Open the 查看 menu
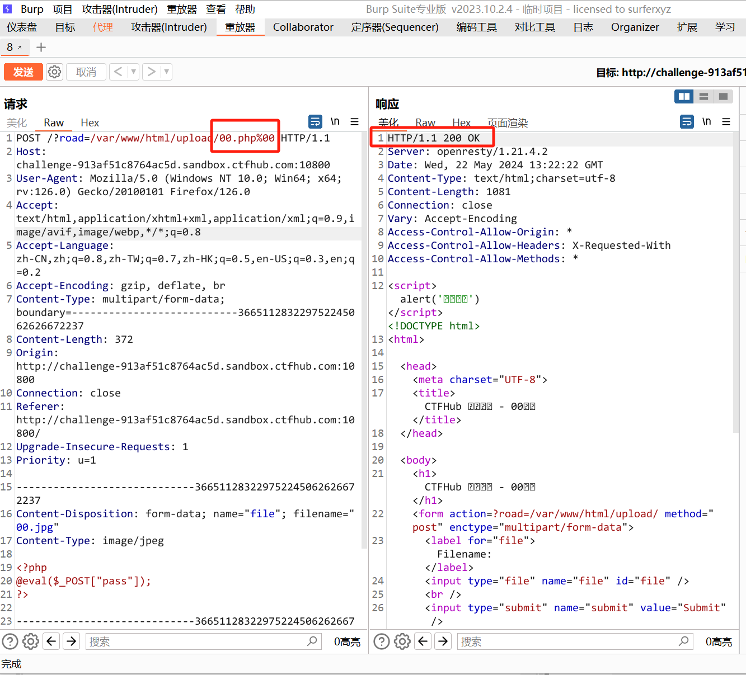The height and width of the screenshot is (675, 746). point(216,10)
